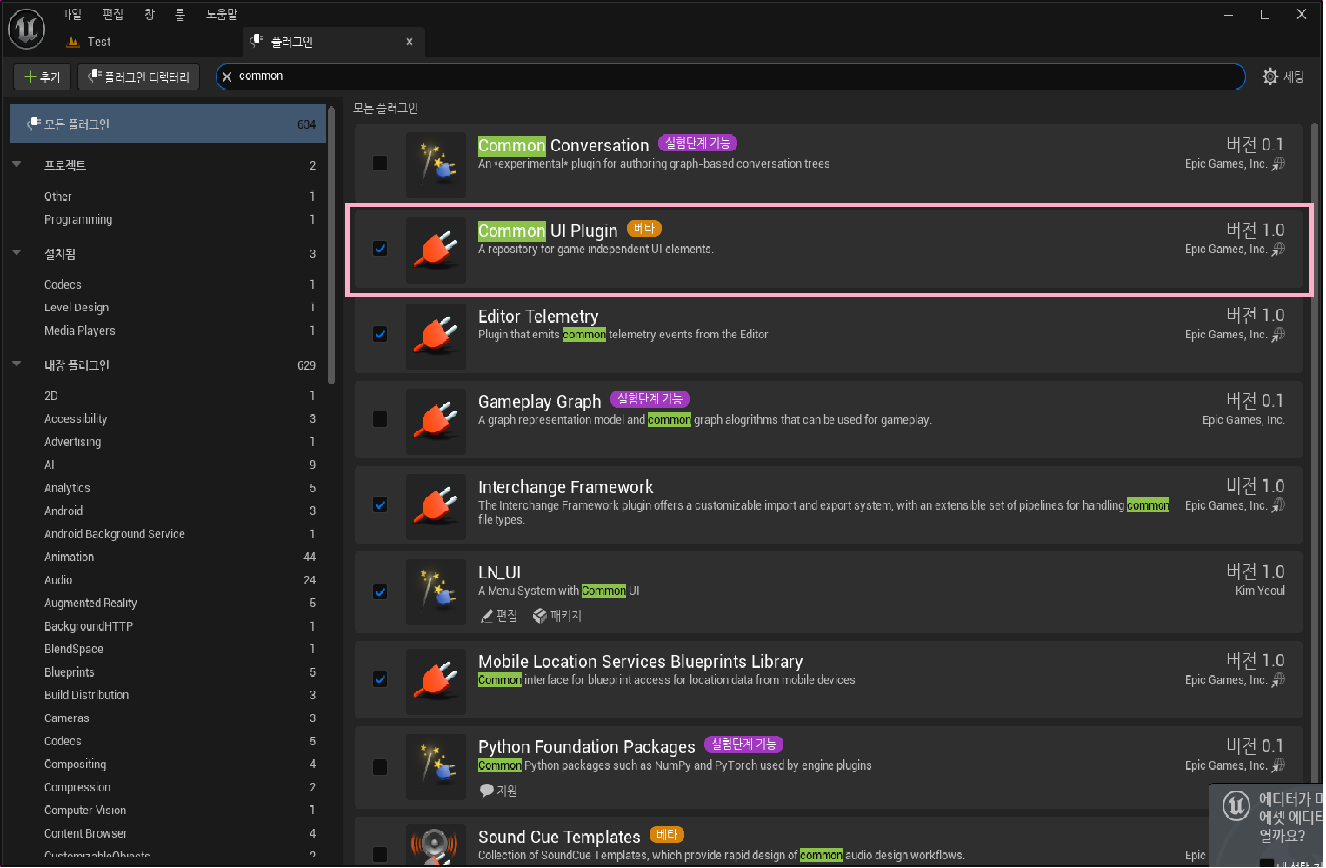1326x868 pixels.
Task: Select the 모든 플러그인 category
Action: pos(168,124)
